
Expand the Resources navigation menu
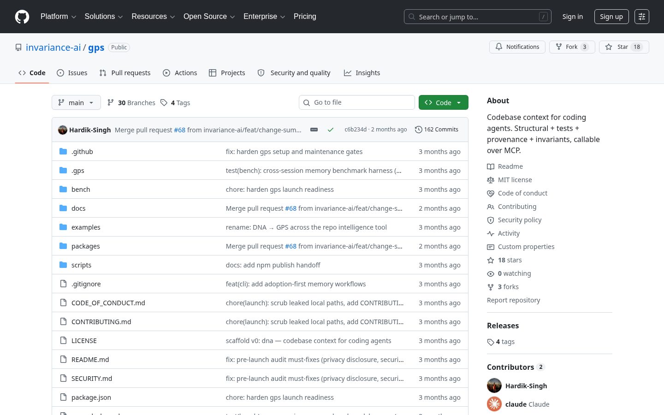point(153,17)
